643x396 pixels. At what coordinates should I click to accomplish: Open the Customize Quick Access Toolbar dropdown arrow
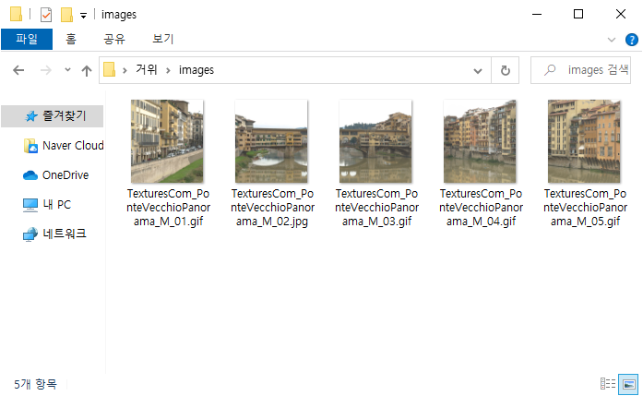(83, 16)
